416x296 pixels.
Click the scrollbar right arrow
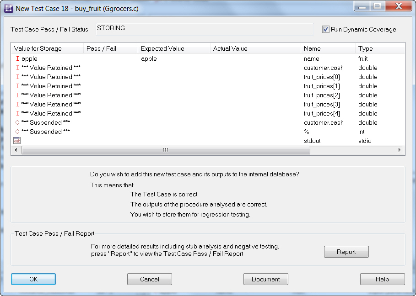(x=400, y=150)
